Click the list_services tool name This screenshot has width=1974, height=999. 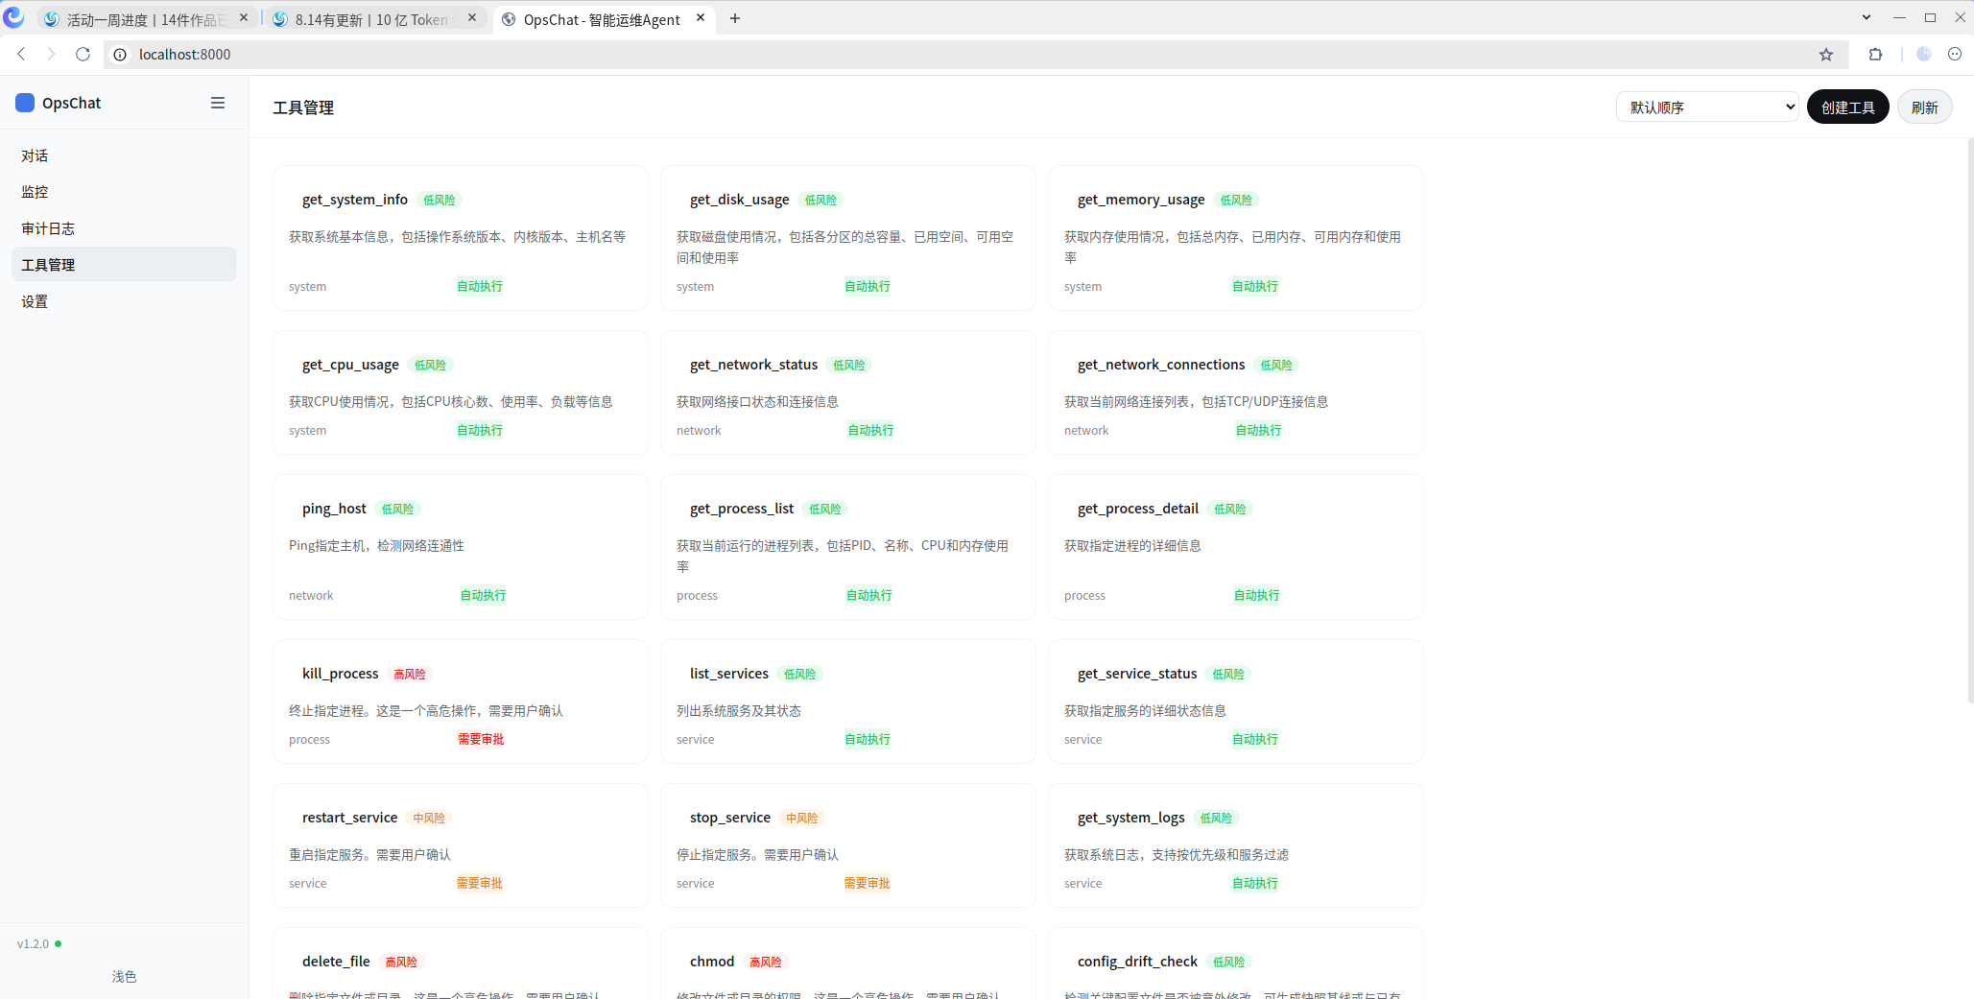[729, 674]
